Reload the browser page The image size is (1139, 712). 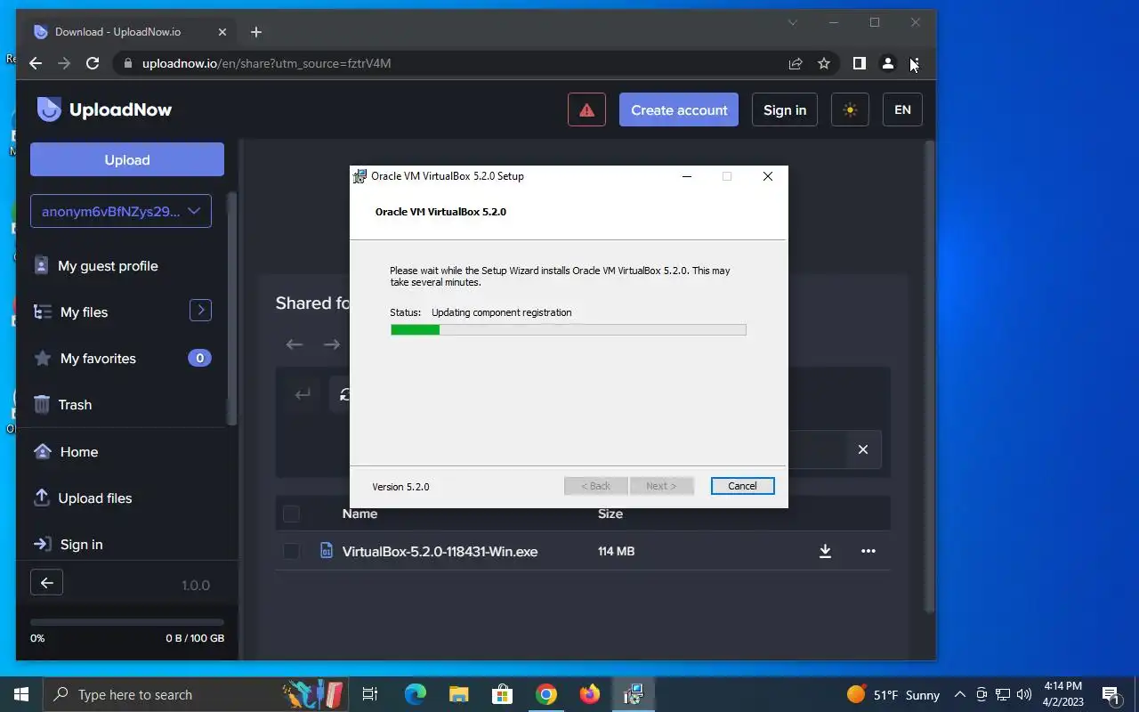pyautogui.click(x=93, y=63)
